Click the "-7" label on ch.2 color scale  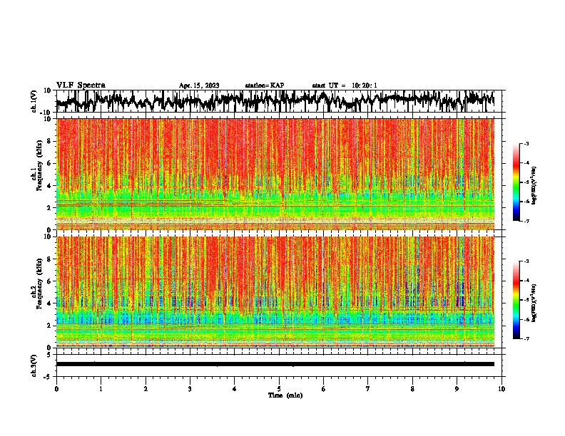[526, 338]
